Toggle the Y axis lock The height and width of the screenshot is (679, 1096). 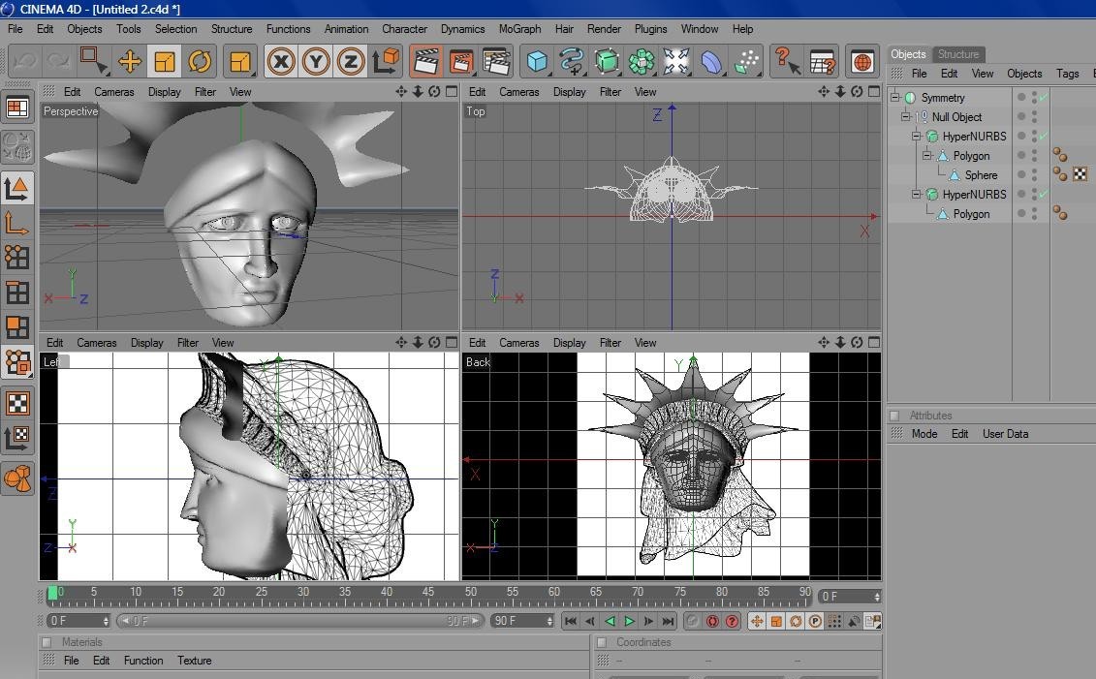coord(315,61)
